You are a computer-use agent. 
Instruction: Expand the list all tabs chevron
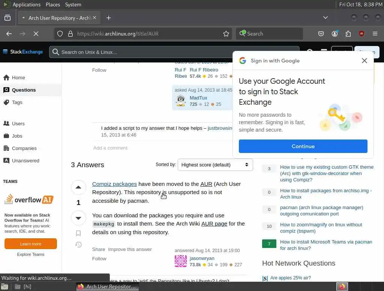coord(325,18)
